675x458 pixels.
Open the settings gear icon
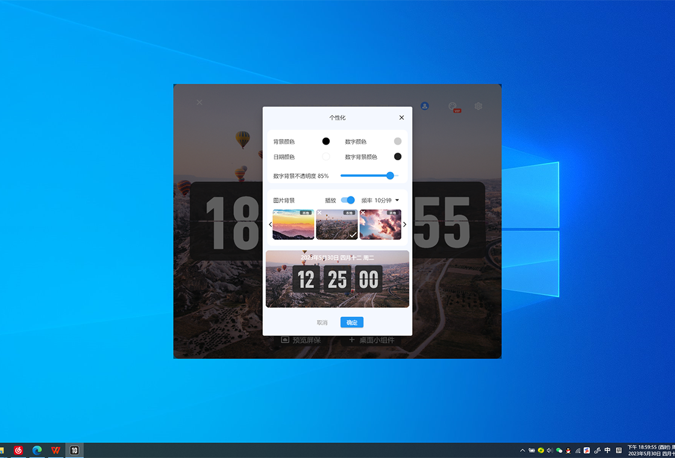pyautogui.click(x=478, y=106)
